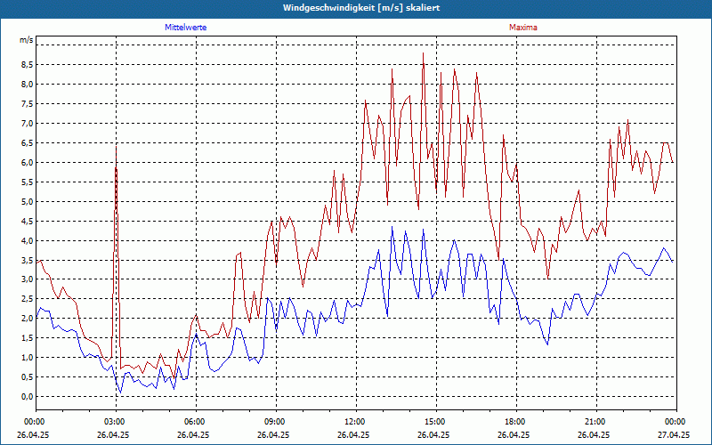Screen dimensions: 712x445
Task: Click the chart title 'Windgeschwindigkeit [m/s] skaliert'
Action: pyautogui.click(x=361, y=8)
